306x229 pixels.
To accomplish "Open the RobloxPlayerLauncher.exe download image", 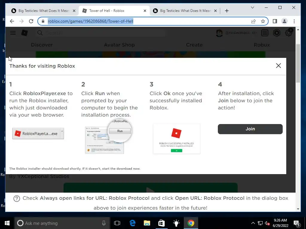I will pos(38,134).
